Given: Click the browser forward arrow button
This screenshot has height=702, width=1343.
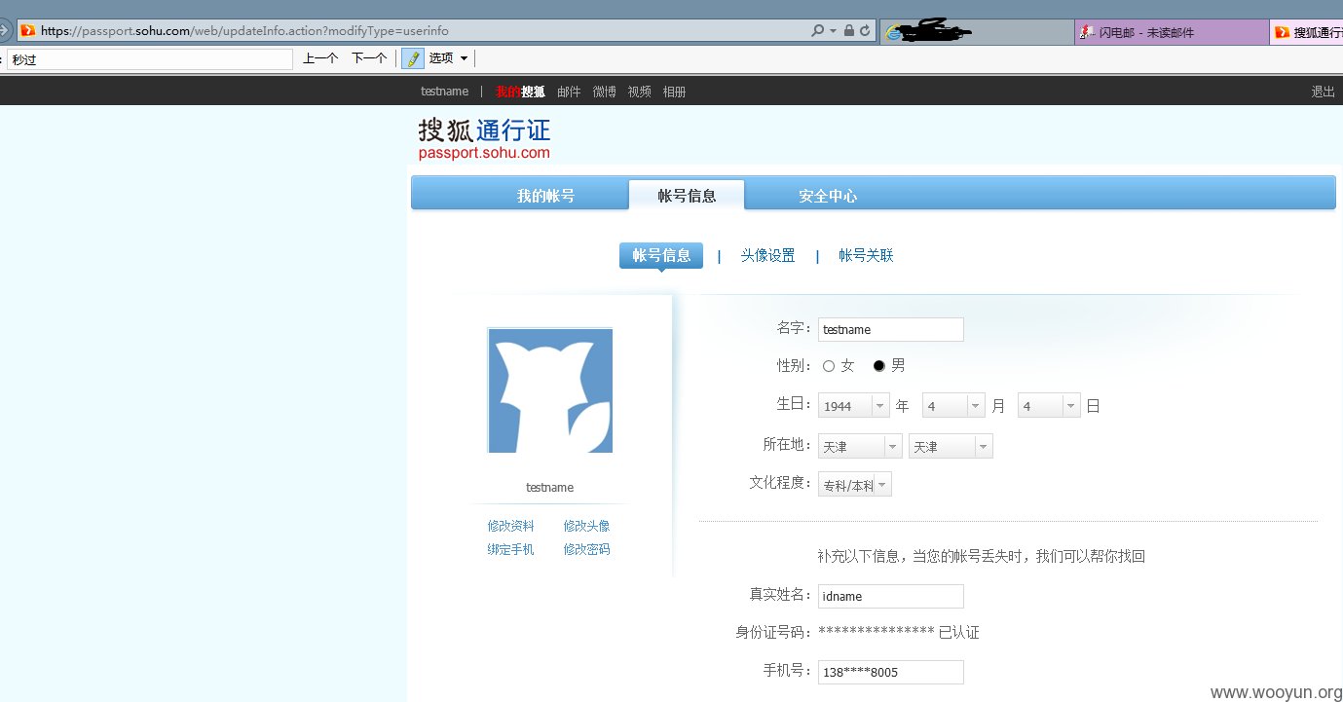Looking at the screenshot, I should point(4,31).
